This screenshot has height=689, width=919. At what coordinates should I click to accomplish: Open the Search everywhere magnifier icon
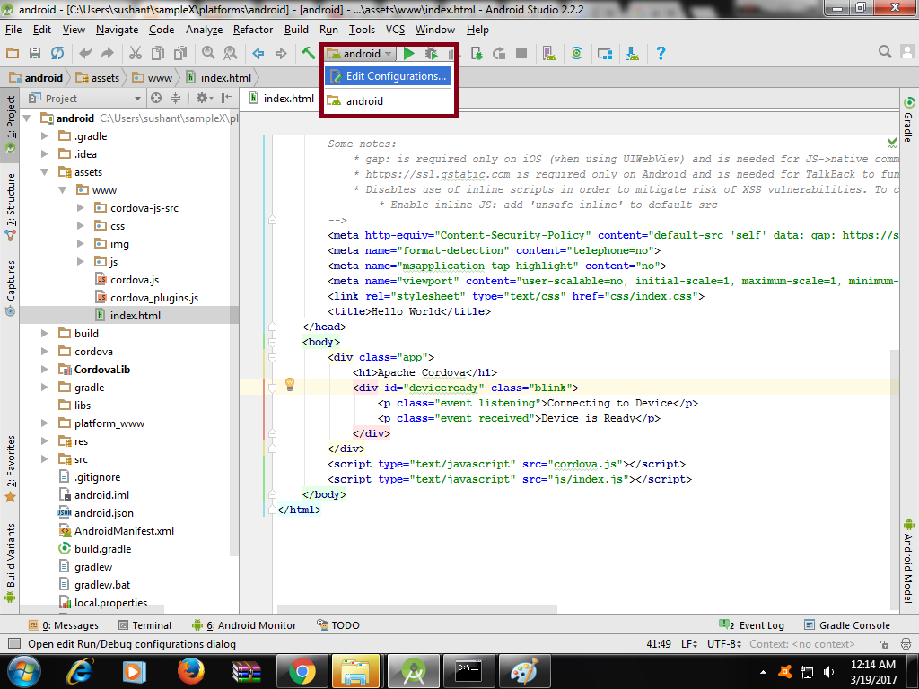point(884,53)
